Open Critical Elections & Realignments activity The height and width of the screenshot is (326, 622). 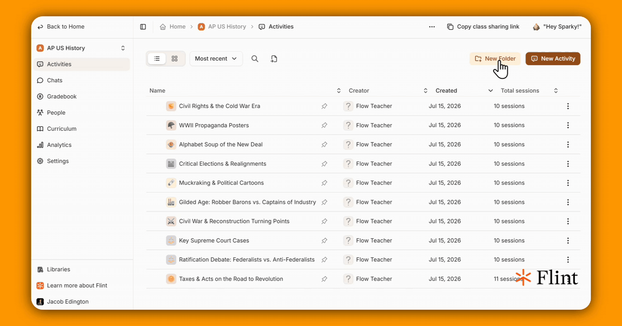tap(222, 164)
